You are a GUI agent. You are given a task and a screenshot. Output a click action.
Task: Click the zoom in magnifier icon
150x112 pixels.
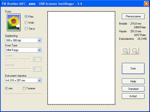pos(126,51)
